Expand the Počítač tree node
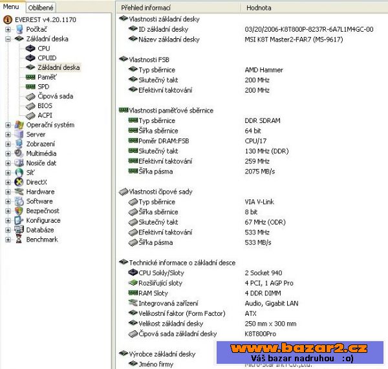This screenshot has height=369, width=388. pyautogui.click(x=8, y=29)
